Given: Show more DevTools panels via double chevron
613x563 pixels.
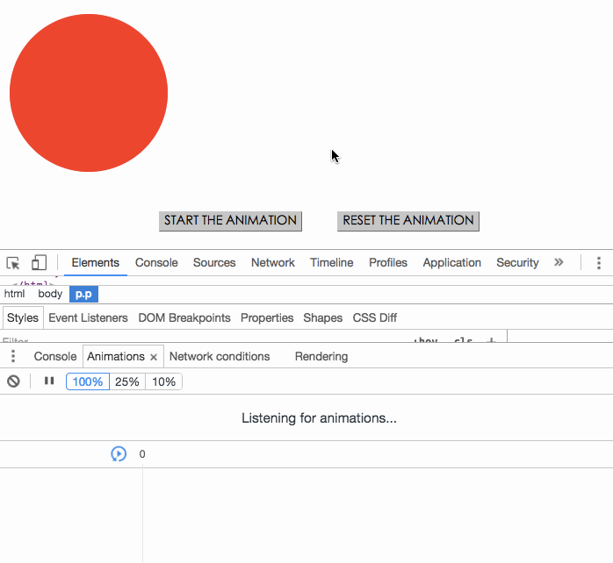Looking at the screenshot, I should click(559, 262).
